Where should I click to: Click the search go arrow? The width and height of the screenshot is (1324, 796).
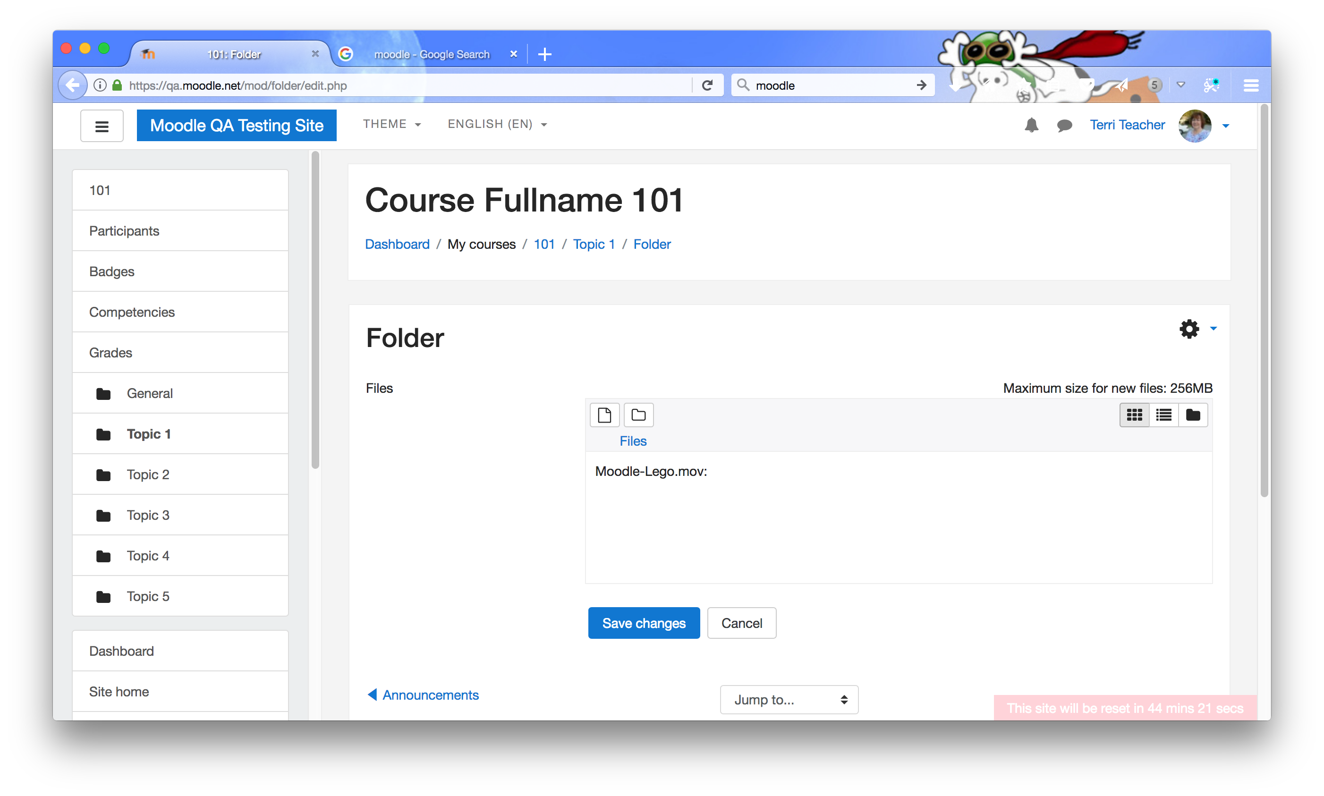[x=921, y=85]
